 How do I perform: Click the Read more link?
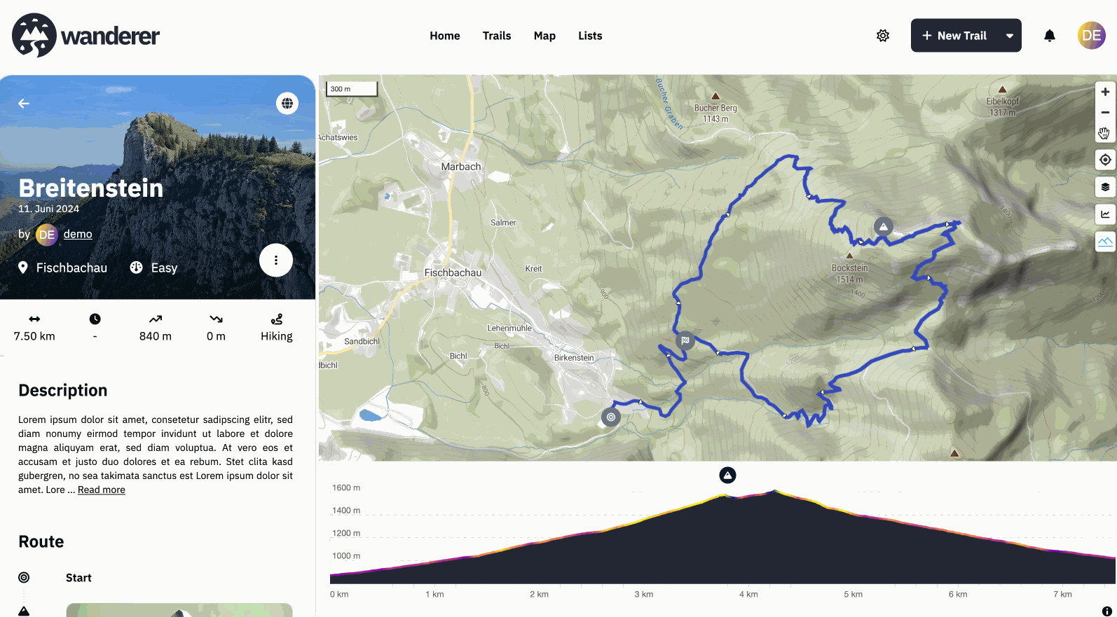pos(102,490)
